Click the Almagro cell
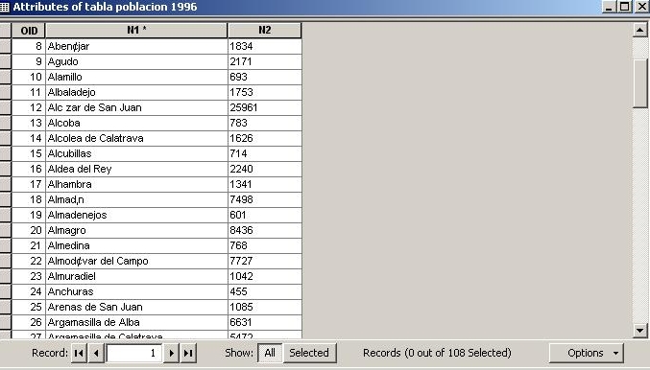The width and height of the screenshot is (650, 370). [136, 230]
